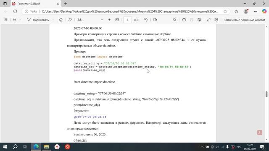Zoom in with the plus button
This screenshot has height=151, width=269.
coord(109,20)
